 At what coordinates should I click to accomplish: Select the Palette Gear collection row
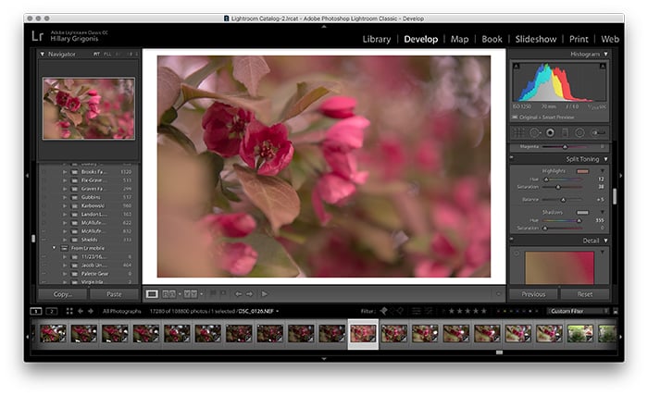(x=89, y=274)
